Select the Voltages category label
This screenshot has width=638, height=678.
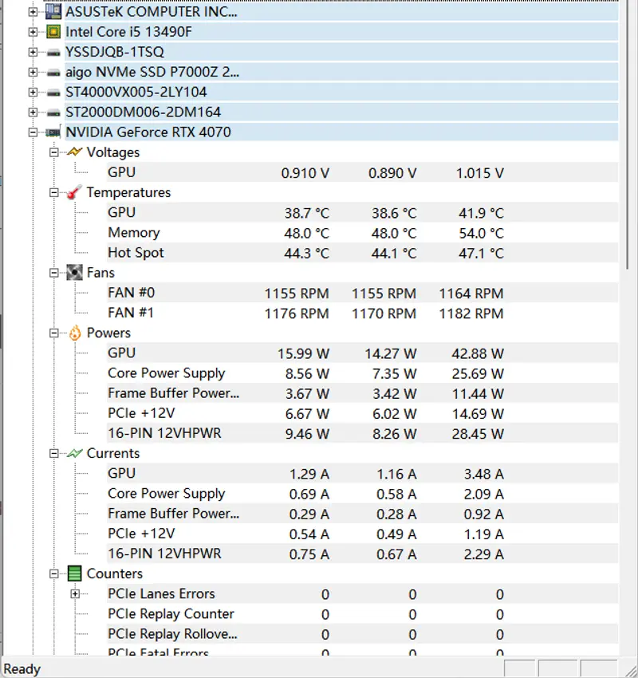[113, 152]
